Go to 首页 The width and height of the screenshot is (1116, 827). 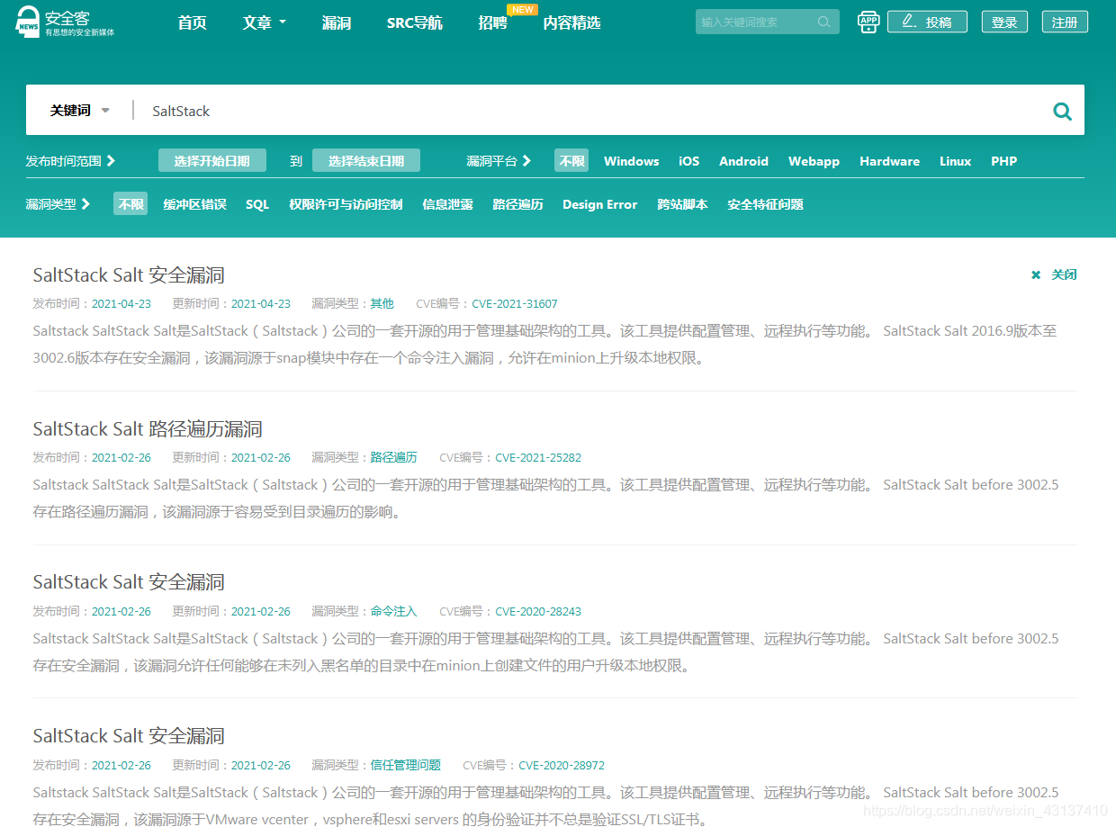192,22
